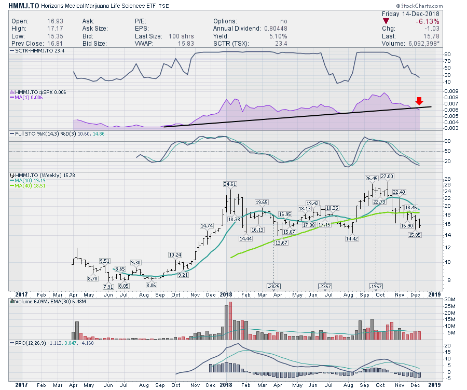This screenshot has height=390, width=467.
Task: Click the 24.61 January high label
Action: tap(230, 184)
